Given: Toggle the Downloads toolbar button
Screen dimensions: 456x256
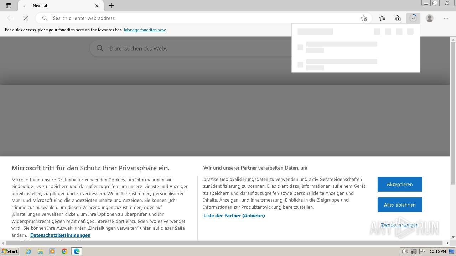Looking at the screenshot, I should 413,18.
